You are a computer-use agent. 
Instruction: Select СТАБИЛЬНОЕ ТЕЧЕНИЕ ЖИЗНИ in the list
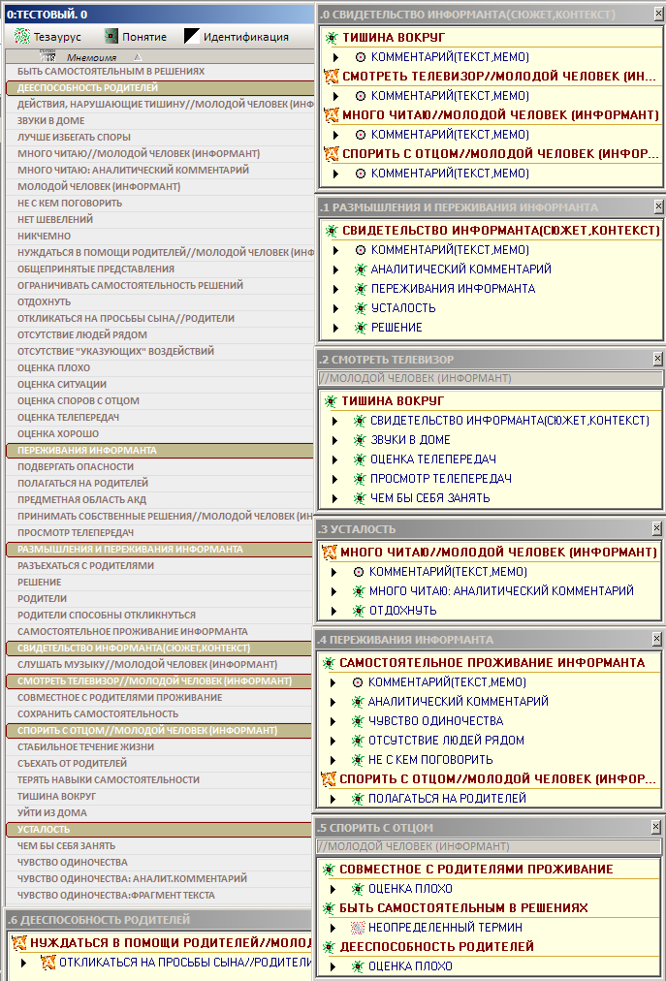click(x=160, y=746)
